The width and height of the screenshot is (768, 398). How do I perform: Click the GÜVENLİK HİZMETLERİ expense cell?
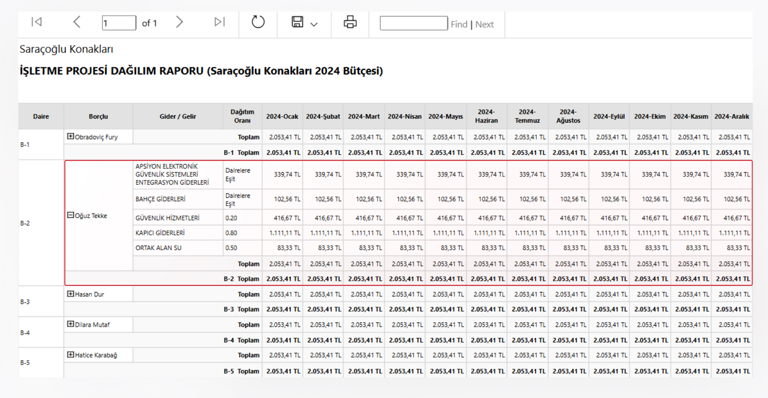coord(178,217)
